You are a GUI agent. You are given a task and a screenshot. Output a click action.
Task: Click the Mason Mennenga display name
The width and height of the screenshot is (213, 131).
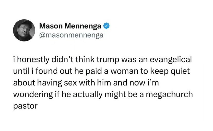tap(70, 26)
